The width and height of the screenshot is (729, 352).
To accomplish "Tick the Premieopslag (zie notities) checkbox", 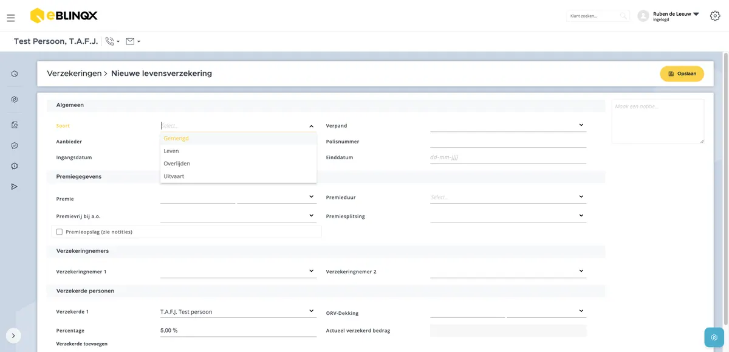I will point(60,232).
